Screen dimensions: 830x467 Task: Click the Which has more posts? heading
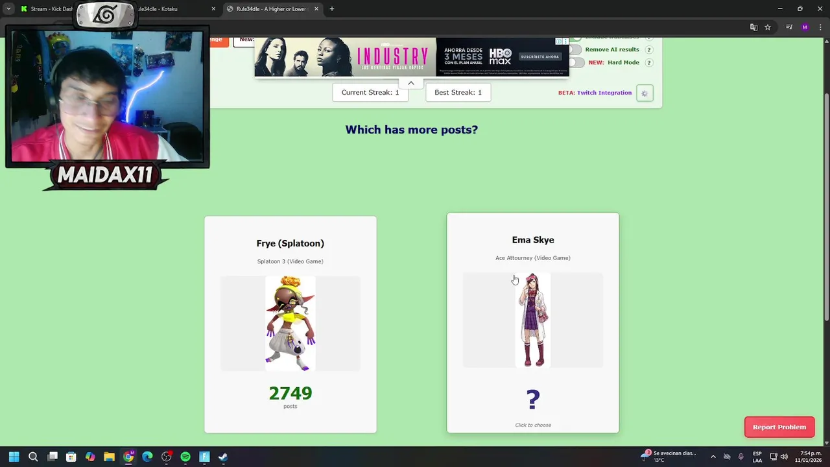[x=412, y=130]
